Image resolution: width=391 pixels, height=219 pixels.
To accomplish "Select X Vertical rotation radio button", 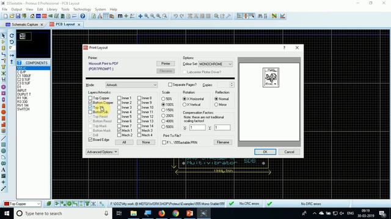I will (185, 105).
